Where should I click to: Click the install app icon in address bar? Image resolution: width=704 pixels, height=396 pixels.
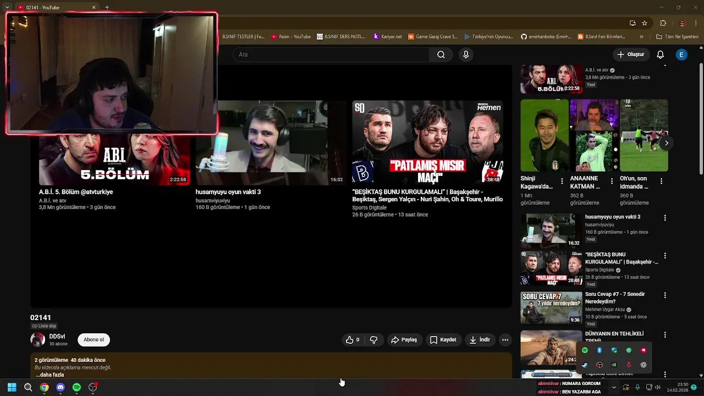coord(632,23)
